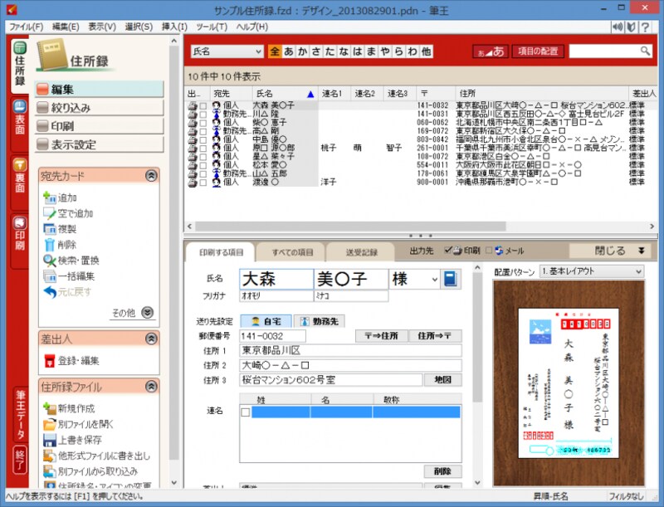This screenshot has width=664, height=507.
Task: Open the 配置パターン layout dropdown
Action: point(637,271)
